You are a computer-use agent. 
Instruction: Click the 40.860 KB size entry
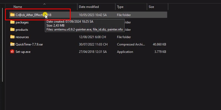tap(159, 44)
